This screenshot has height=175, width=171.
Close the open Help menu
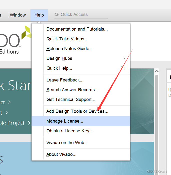[x=39, y=15]
